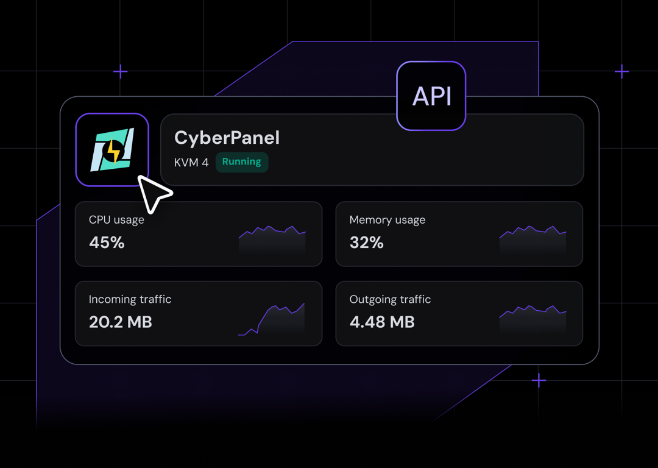Click the white arrow cursor graphic
This screenshot has height=468, width=658.
(153, 194)
